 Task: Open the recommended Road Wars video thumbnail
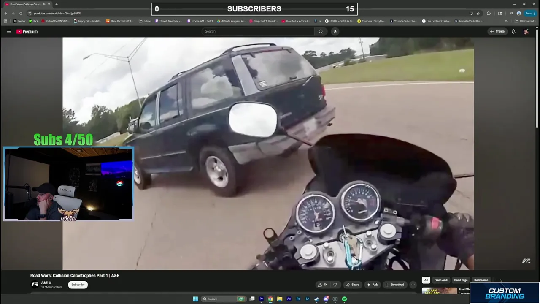click(439, 290)
